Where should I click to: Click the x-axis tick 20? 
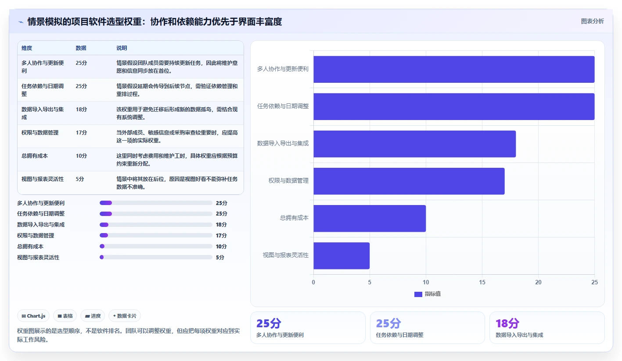pyautogui.click(x=538, y=283)
